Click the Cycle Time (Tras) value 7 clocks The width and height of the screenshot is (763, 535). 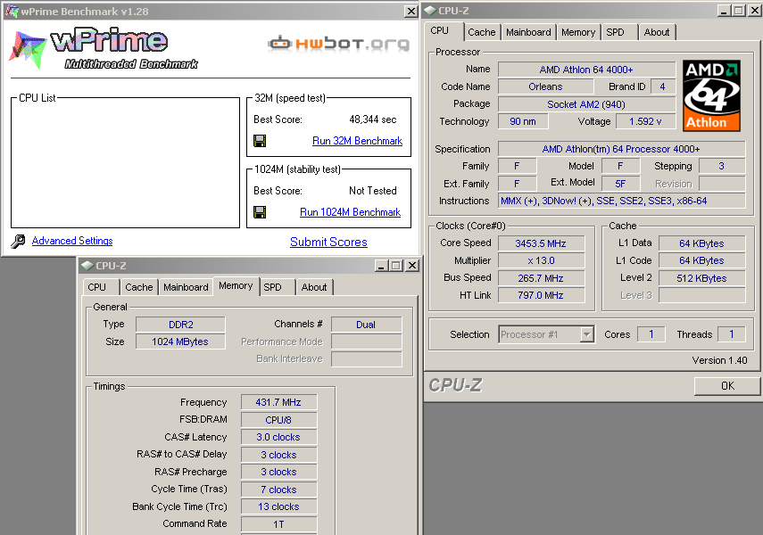point(278,490)
